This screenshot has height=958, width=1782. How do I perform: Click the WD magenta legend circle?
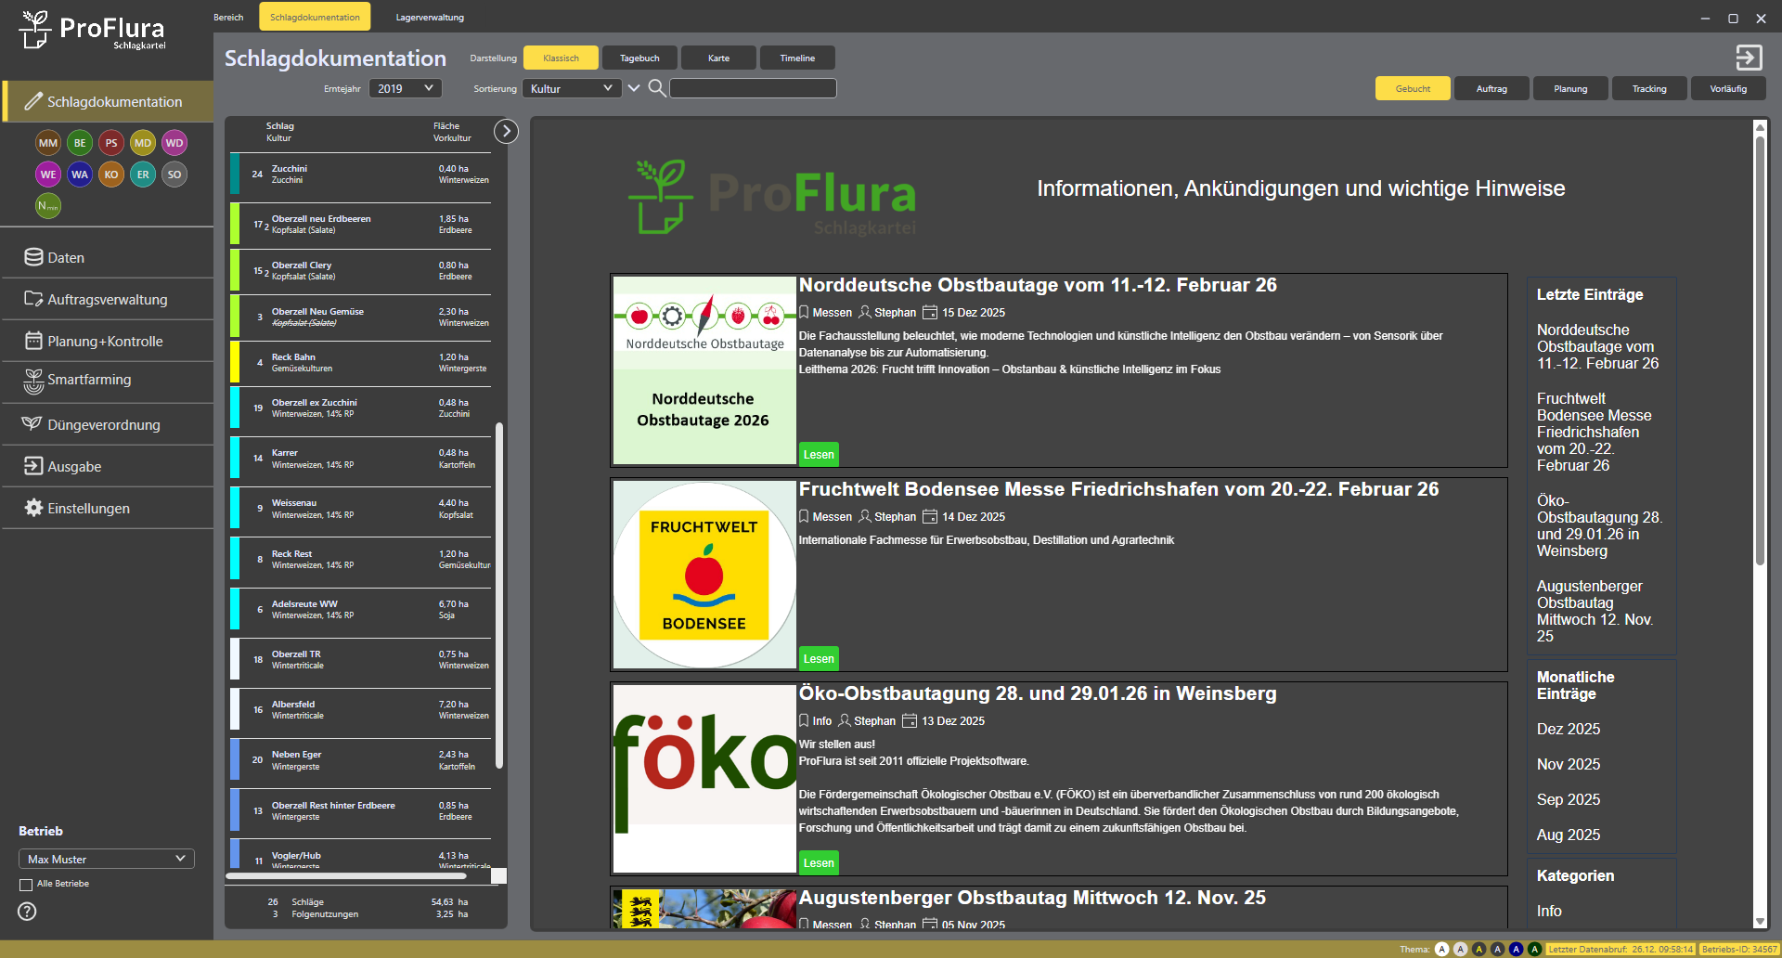174,142
